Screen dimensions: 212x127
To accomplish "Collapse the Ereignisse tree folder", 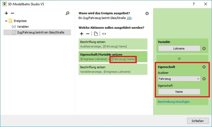I will (6, 21).
